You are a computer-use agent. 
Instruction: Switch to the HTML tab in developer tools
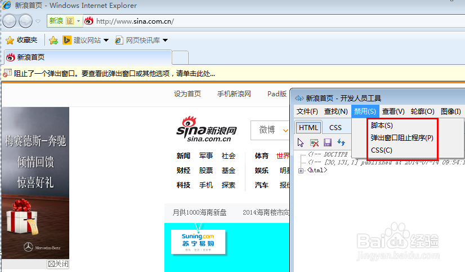click(x=308, y=127)
